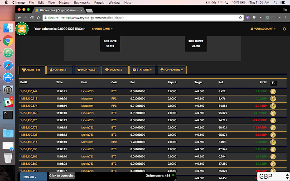Click the balance text 0.00004328 BitCoin
The height and width of the screenshot is (181, 290).
click(60, 29)
